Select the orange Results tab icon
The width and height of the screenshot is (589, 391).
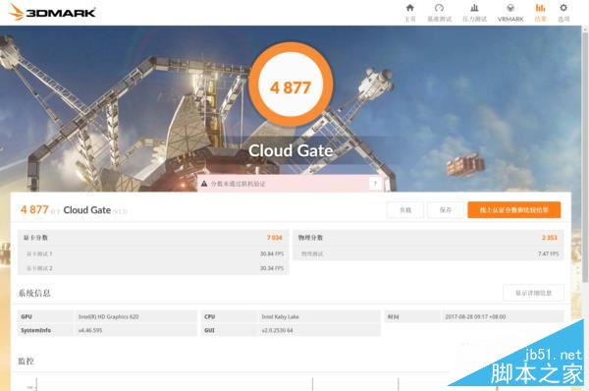pos(540,8)
